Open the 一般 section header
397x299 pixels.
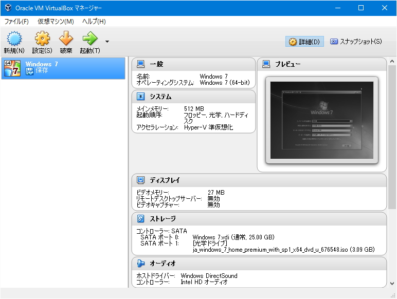tap(193, 64)
